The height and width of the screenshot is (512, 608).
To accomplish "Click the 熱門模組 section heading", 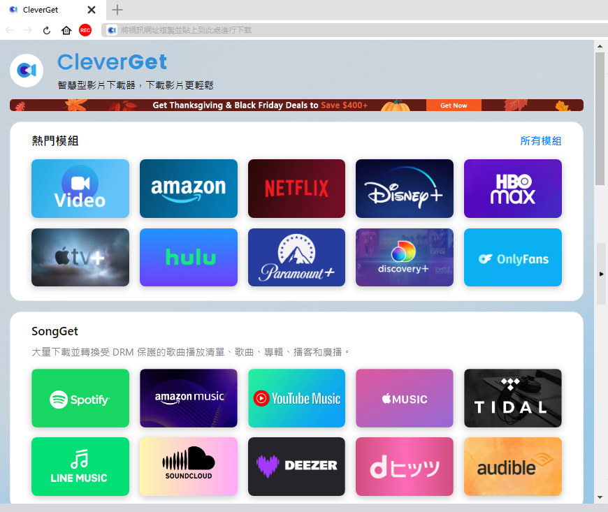I will pos(55,140).
